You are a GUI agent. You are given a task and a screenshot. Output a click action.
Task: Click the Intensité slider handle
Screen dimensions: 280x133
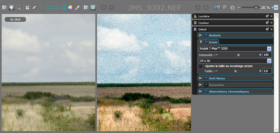(x=238, y=55)
